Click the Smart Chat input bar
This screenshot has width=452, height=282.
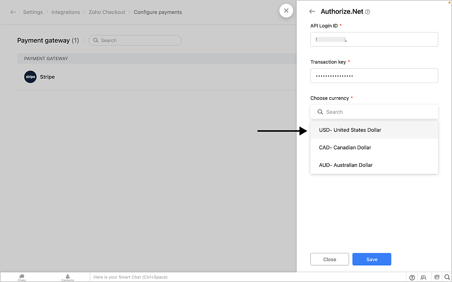coord(248,277)
